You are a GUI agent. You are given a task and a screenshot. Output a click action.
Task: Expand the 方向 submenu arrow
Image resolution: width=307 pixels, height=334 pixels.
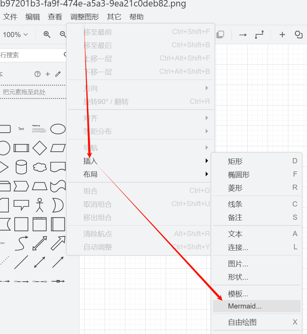tap(207, 88)
